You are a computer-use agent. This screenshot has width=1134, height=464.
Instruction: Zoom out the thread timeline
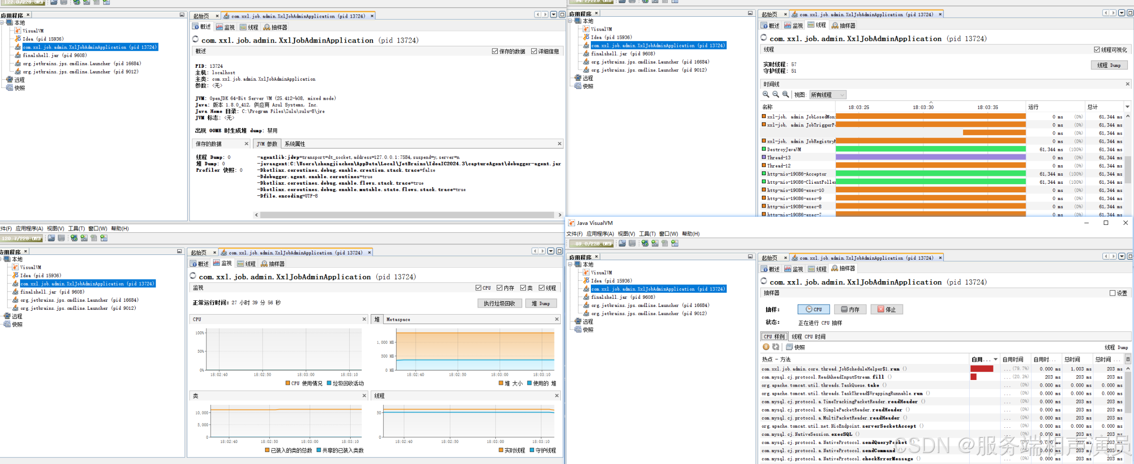[776, 95]
